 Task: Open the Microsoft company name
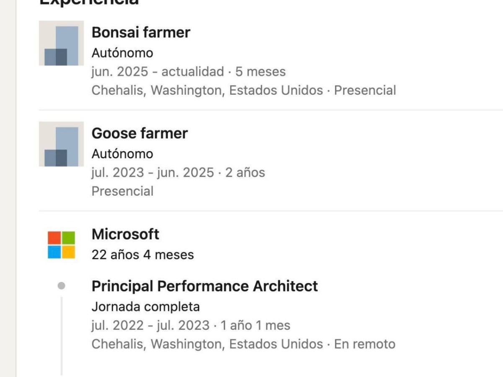125,234
